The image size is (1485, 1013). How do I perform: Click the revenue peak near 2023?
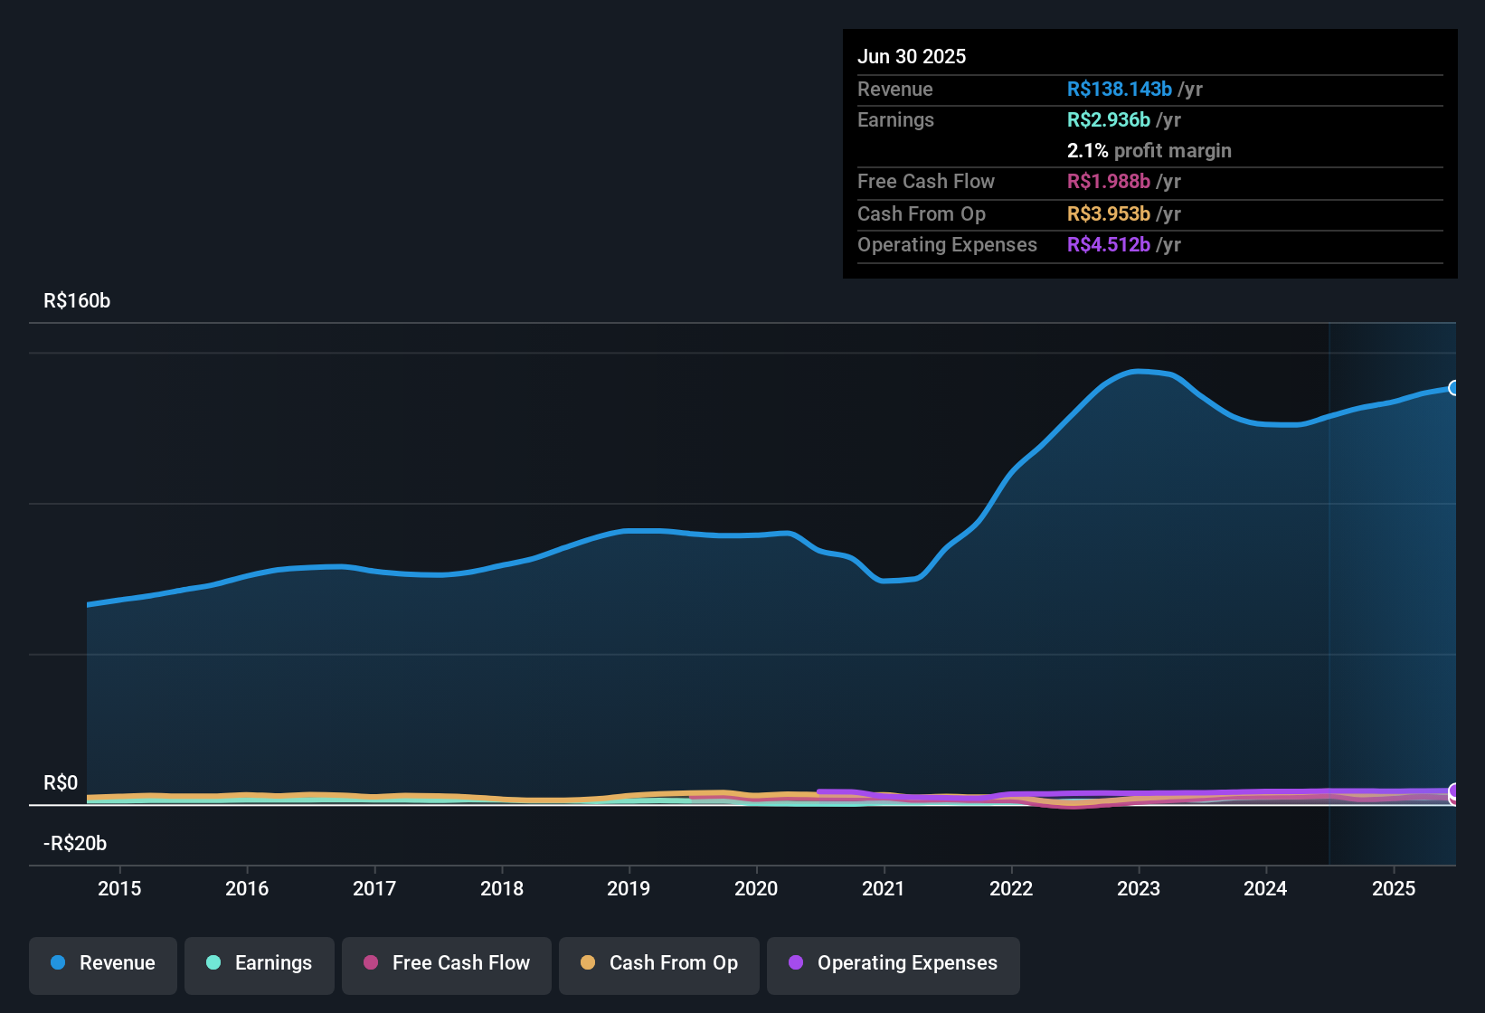1139,371
